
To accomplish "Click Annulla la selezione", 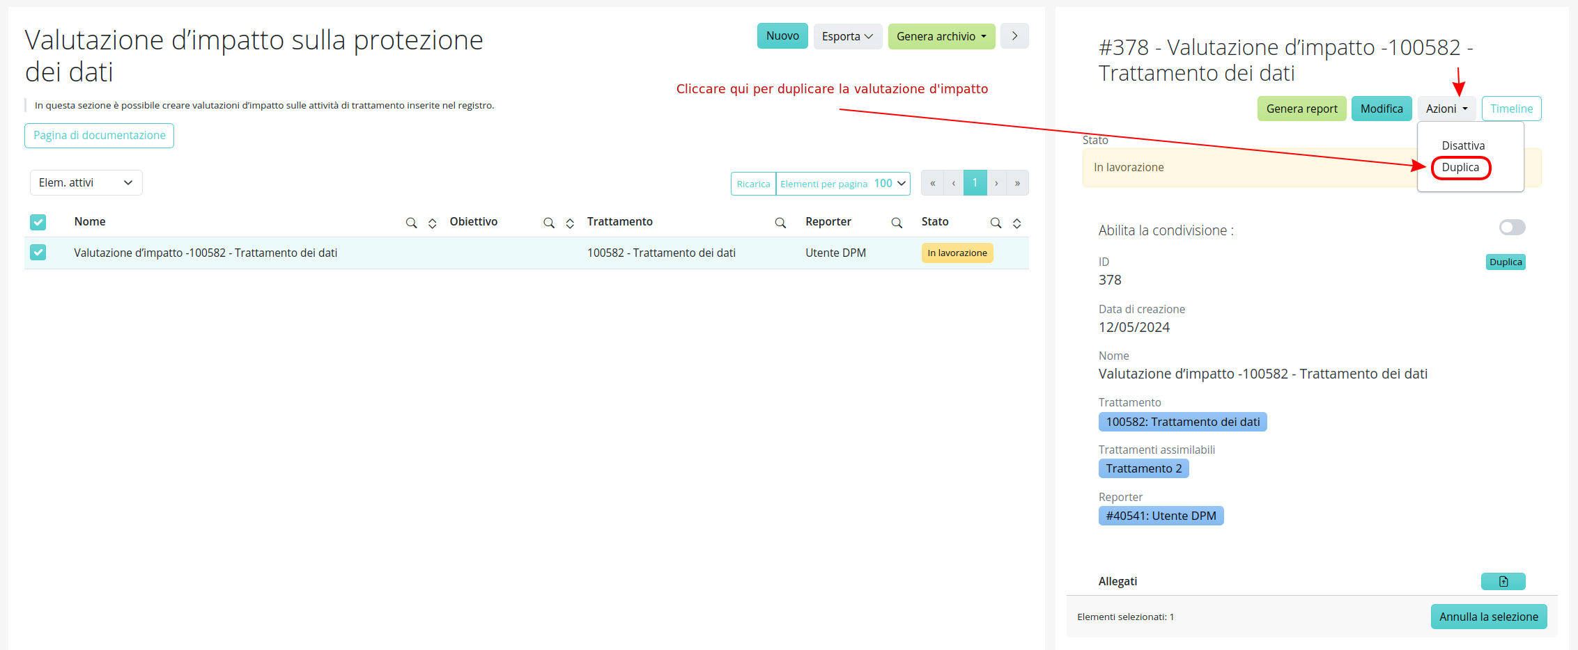I will point(1489,617).
